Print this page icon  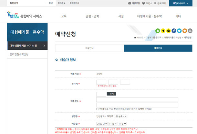190,31
